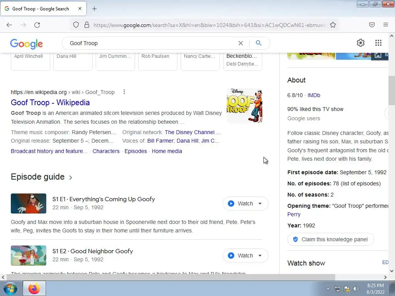Open a new browser tab
The width and height of the screenshot is (395, 296).
94,9
